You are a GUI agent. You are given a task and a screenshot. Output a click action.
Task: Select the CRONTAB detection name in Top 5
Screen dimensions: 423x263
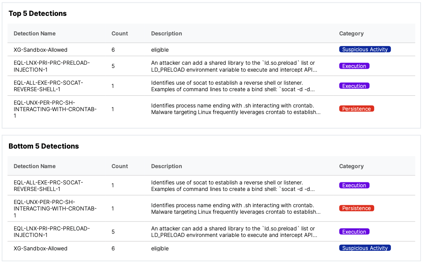click(x=55, y=109)
